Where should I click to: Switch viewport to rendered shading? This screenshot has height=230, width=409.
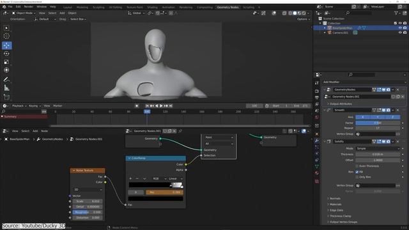click(304, 13)
